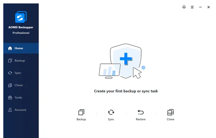Minimize the AOMEI Backupper window
Image resolution: width=216 pixels, height=138 pixels.
[200, 7]
